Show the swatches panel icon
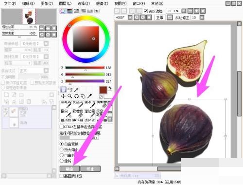Image resolution: width=243 pixels, height=185 pixels. click(x=90, y=11)
